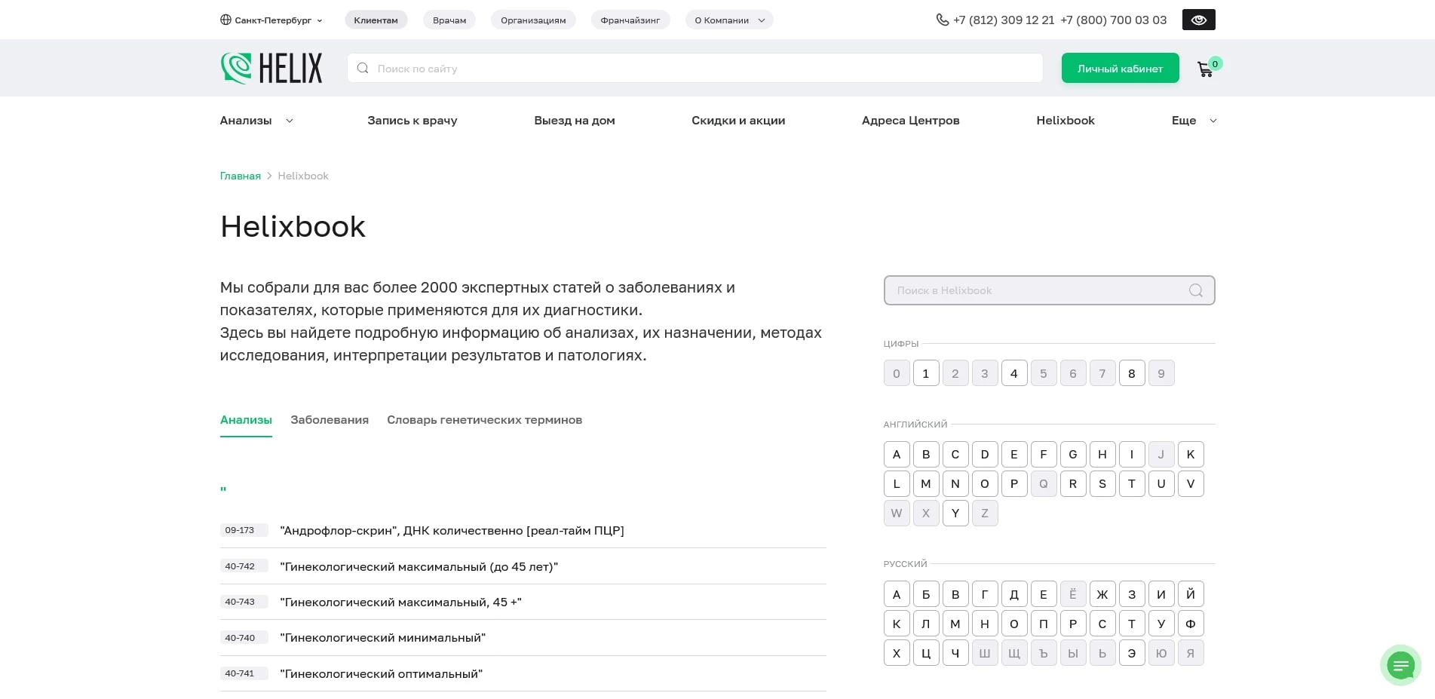This screenshot has height=699, width=1435.
Task: Open Личный кабинет
Action: coord(1120,68)
